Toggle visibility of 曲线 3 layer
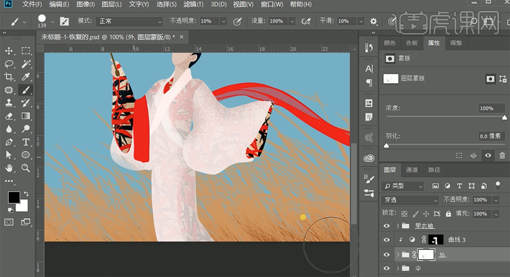The height and width of the screenshot is (277, 510). click(x=386, y=240)
